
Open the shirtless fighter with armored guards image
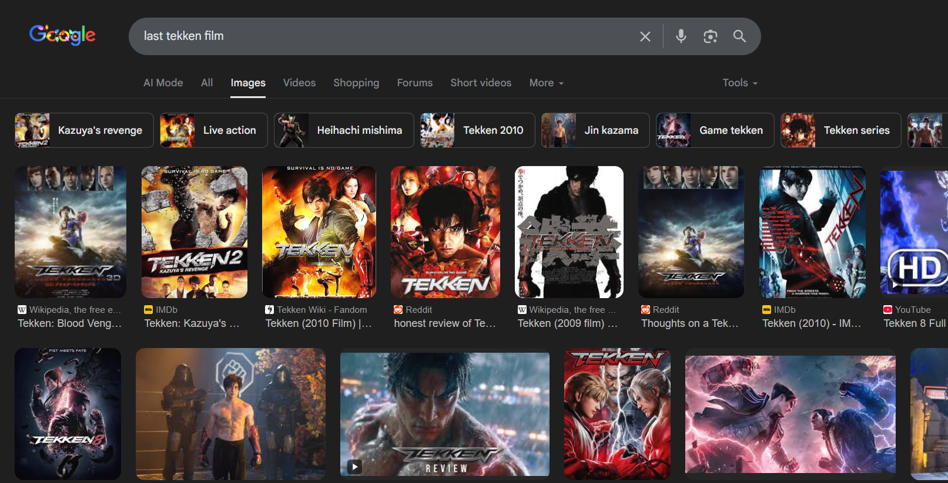[230, 414]
